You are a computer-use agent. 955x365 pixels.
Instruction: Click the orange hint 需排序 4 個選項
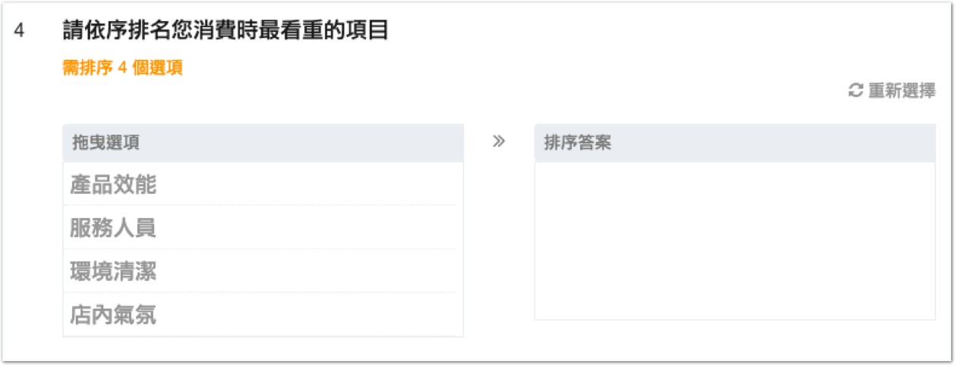[122, 68]
